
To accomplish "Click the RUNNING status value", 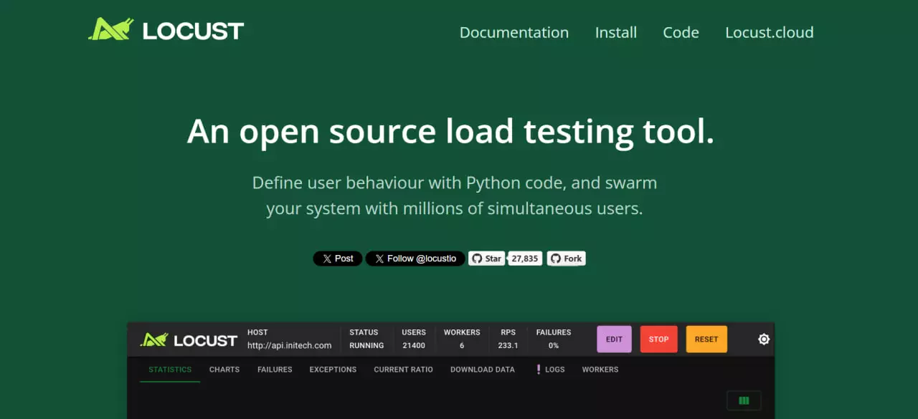I will click(x=366, y=345).
